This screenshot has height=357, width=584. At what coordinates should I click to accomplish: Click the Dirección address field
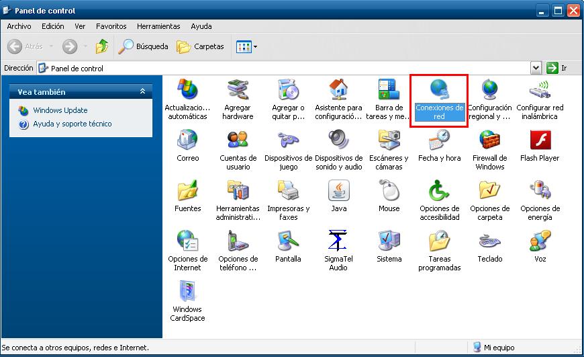(x=283, y=69)
